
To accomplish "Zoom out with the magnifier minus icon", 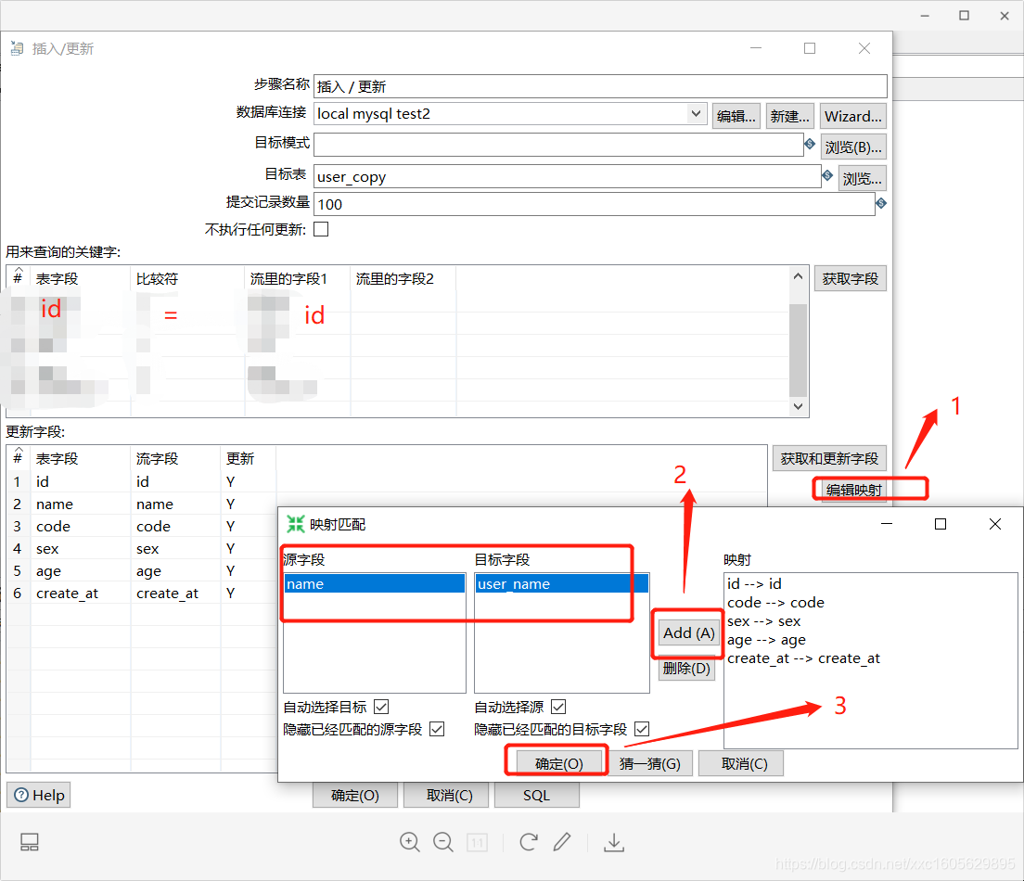I will [442, 842].
